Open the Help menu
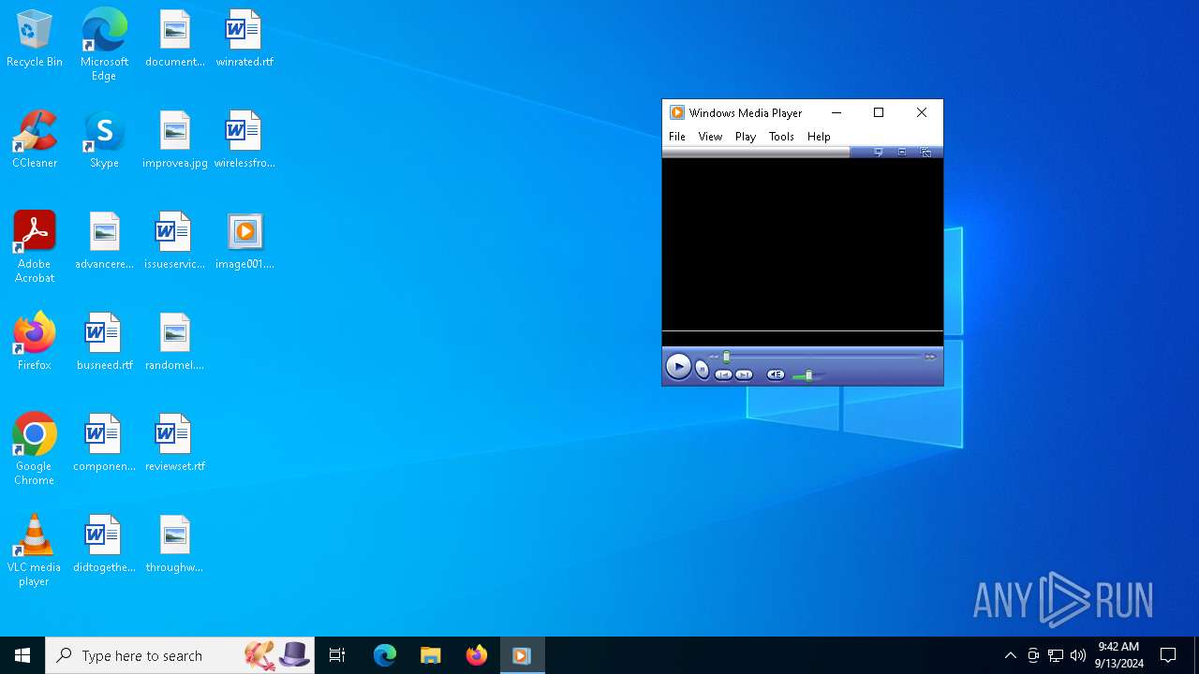The image size is (1199, 674). (819, 137)
